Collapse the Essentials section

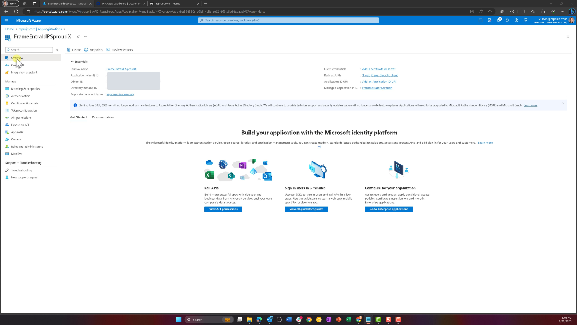point(72,62)
